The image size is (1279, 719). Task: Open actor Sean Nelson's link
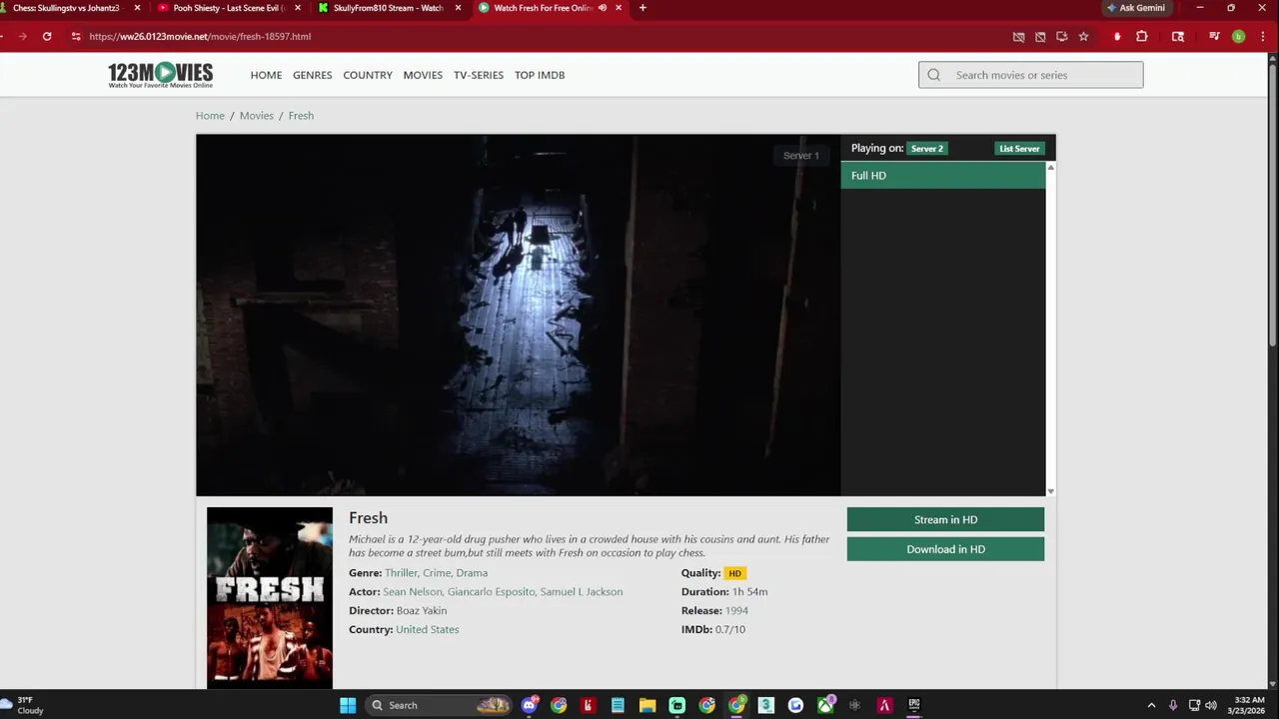pos(412,592)
